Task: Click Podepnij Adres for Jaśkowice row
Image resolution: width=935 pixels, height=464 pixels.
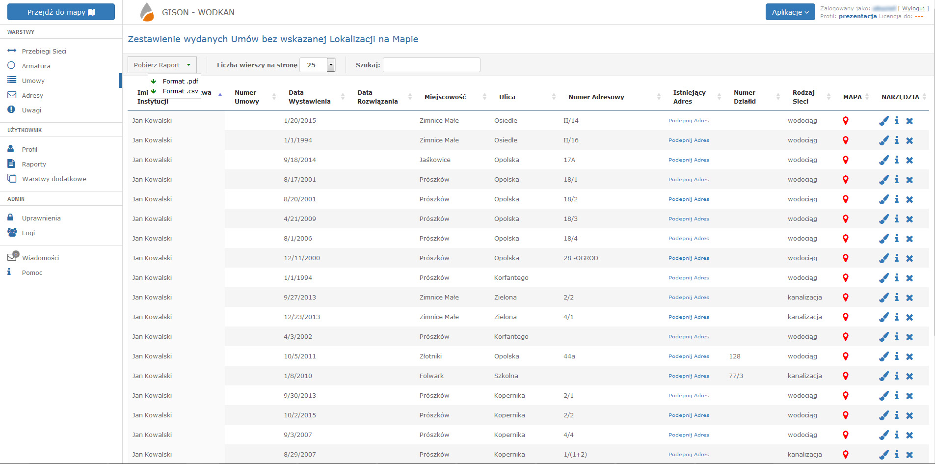Action: click(x=689, y=160)
